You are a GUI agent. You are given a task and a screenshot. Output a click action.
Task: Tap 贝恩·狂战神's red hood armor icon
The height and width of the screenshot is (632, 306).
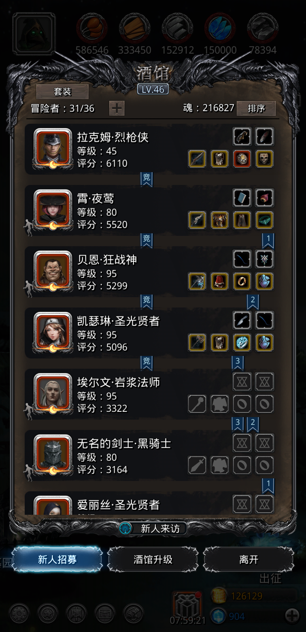(220, 281)
